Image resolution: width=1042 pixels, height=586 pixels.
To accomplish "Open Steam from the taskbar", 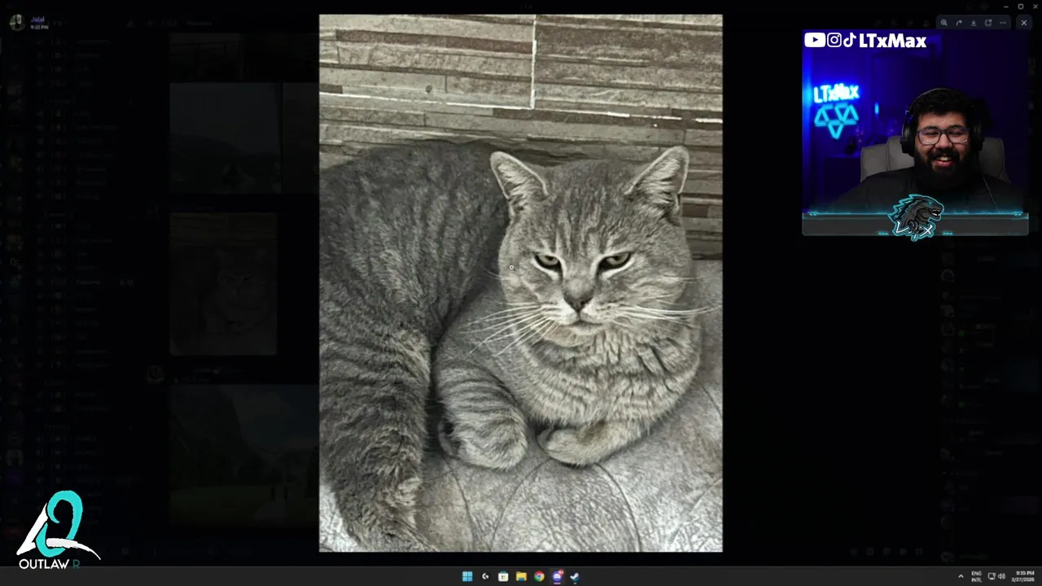I will tap(575, 576).
